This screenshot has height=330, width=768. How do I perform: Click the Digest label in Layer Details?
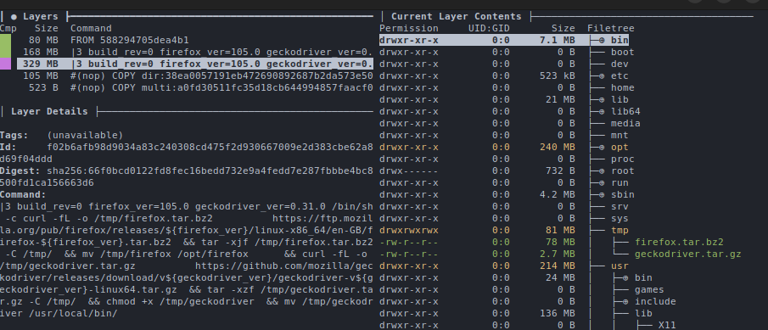(20, 171)
